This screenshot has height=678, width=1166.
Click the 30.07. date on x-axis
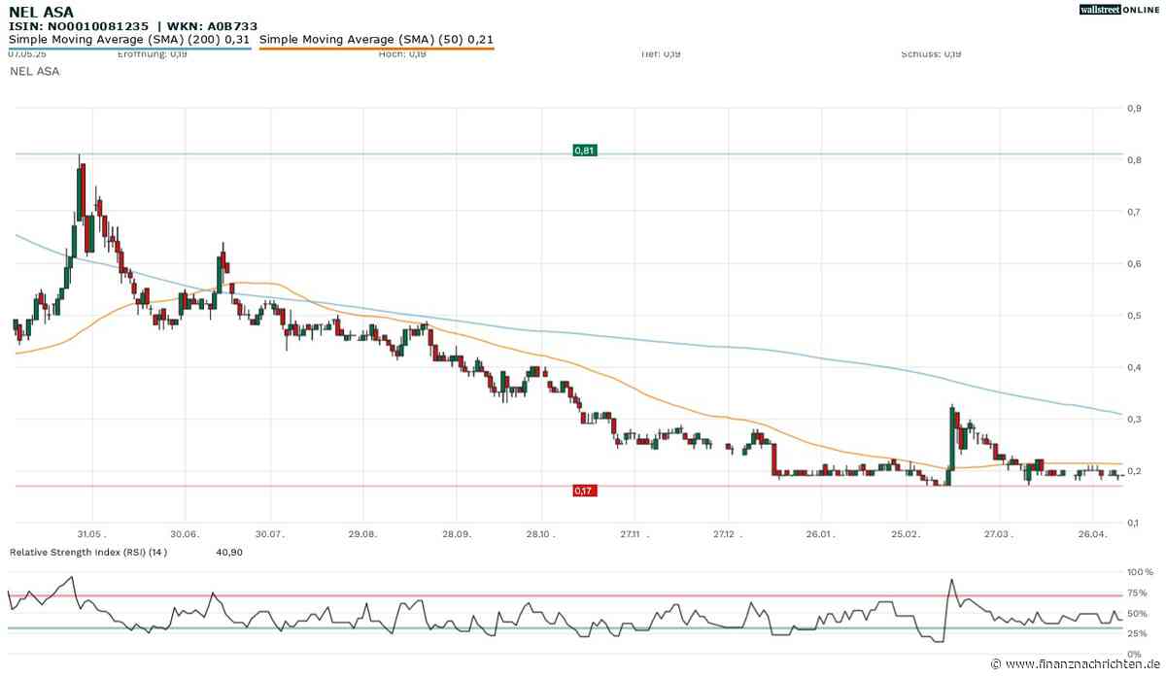(269, 534)
